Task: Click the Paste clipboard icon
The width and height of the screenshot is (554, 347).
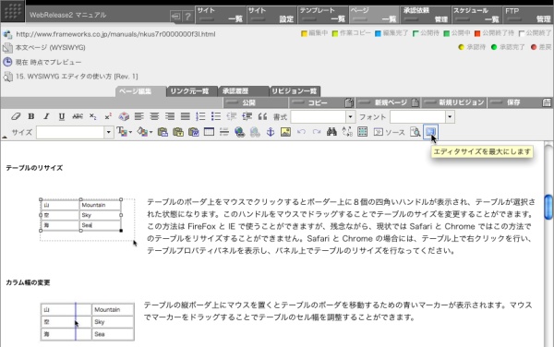Action: point(163,132)
